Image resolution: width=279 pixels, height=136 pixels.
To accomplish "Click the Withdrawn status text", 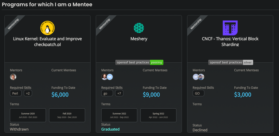I will (19, 129).
